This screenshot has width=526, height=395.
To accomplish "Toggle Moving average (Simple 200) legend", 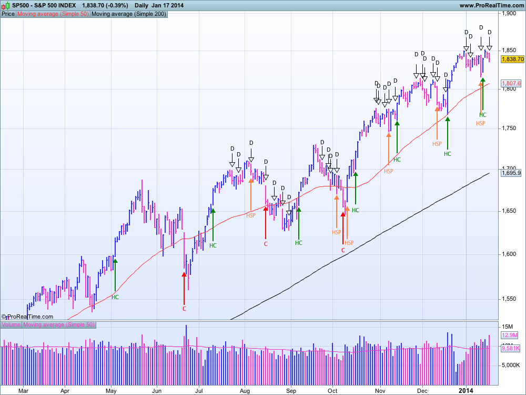I will tap(129, 14).
